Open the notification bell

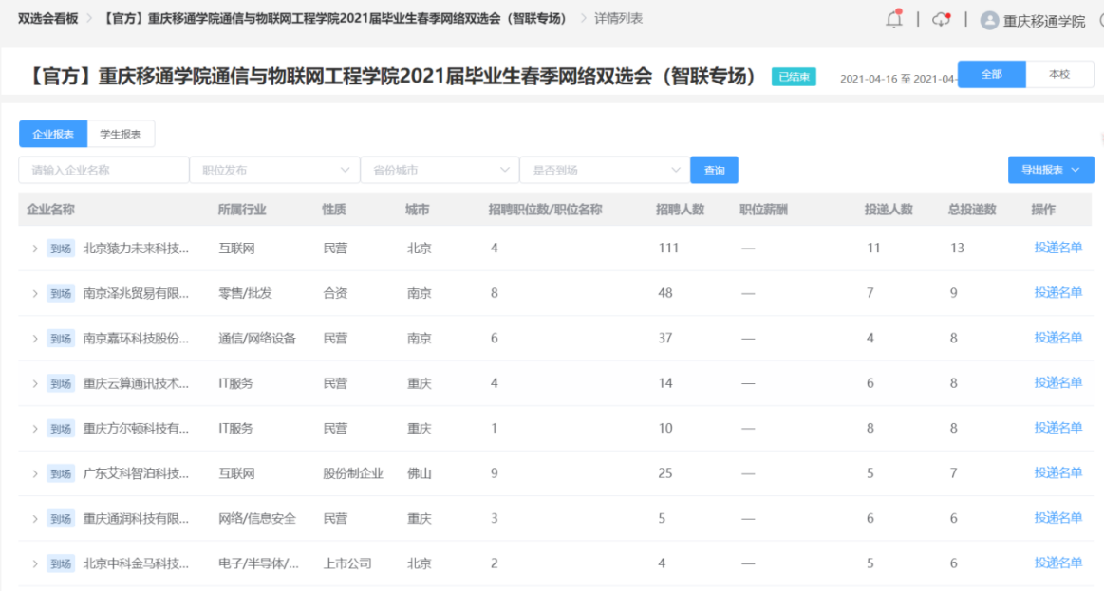[x=893, y=20]
